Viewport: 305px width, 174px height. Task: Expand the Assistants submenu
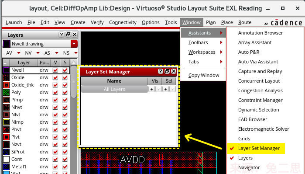pos(203,33)
